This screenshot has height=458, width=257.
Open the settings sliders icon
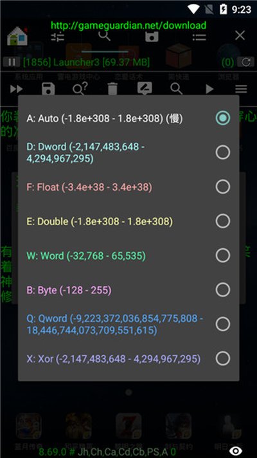click(58, 36)
